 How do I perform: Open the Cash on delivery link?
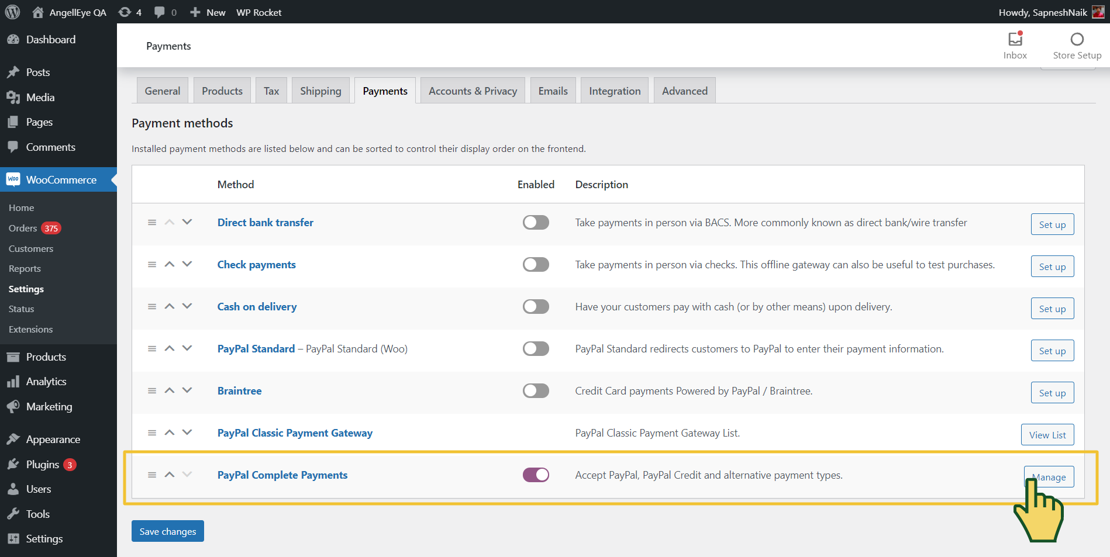(257, 306)
